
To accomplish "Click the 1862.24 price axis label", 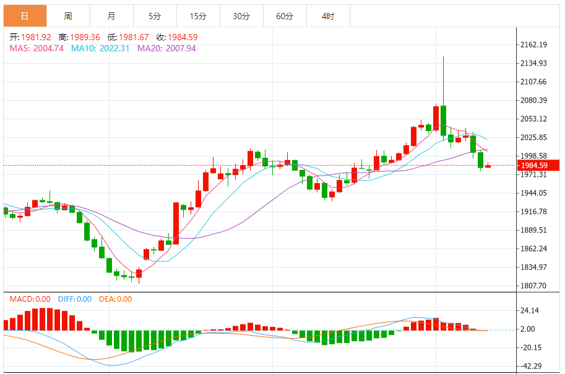I will [533, 249].
